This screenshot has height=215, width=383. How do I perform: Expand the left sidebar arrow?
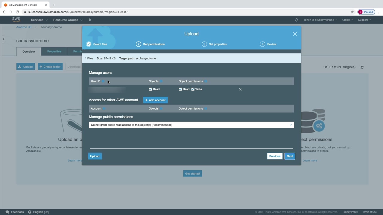[4, 39]
